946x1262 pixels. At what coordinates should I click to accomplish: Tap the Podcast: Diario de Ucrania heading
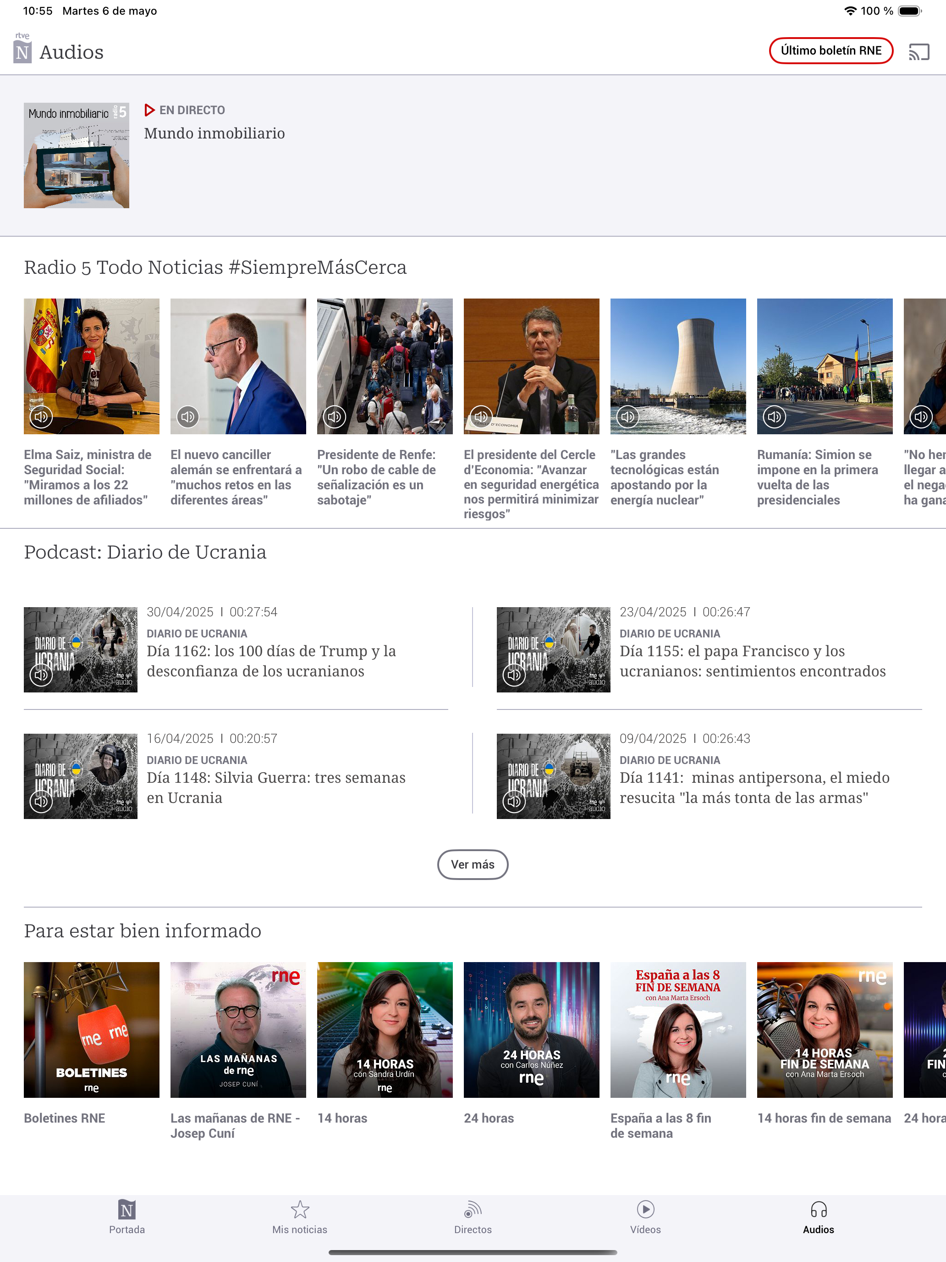point(145,552)
